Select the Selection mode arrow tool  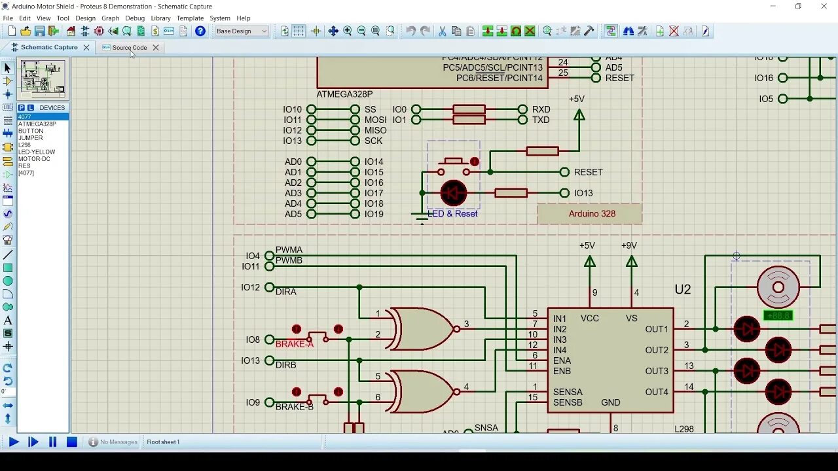[x=8, y=68]
